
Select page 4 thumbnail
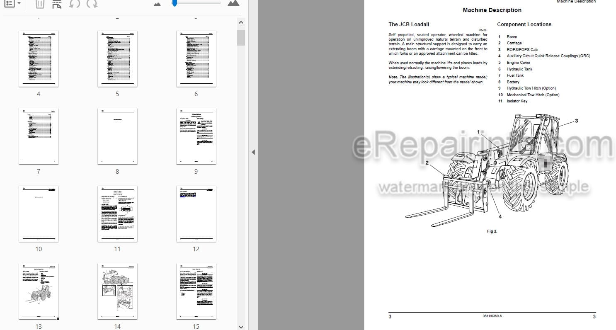click(39, 58)
